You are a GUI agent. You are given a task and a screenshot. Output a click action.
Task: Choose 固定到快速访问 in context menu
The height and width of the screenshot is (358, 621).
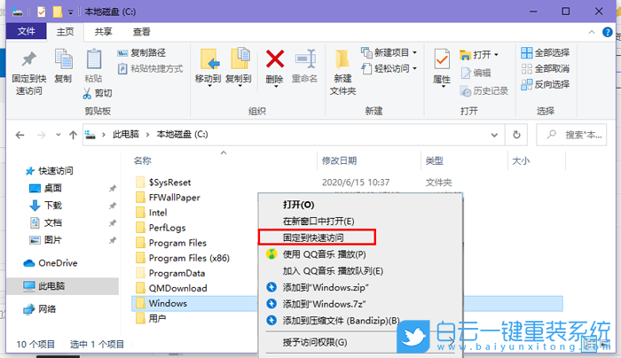click(313, 237)
